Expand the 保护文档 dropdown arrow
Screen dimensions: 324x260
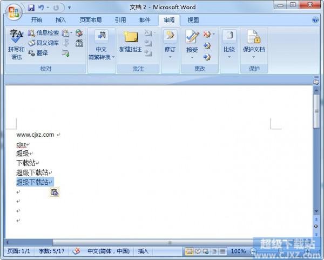pos(254,57)
